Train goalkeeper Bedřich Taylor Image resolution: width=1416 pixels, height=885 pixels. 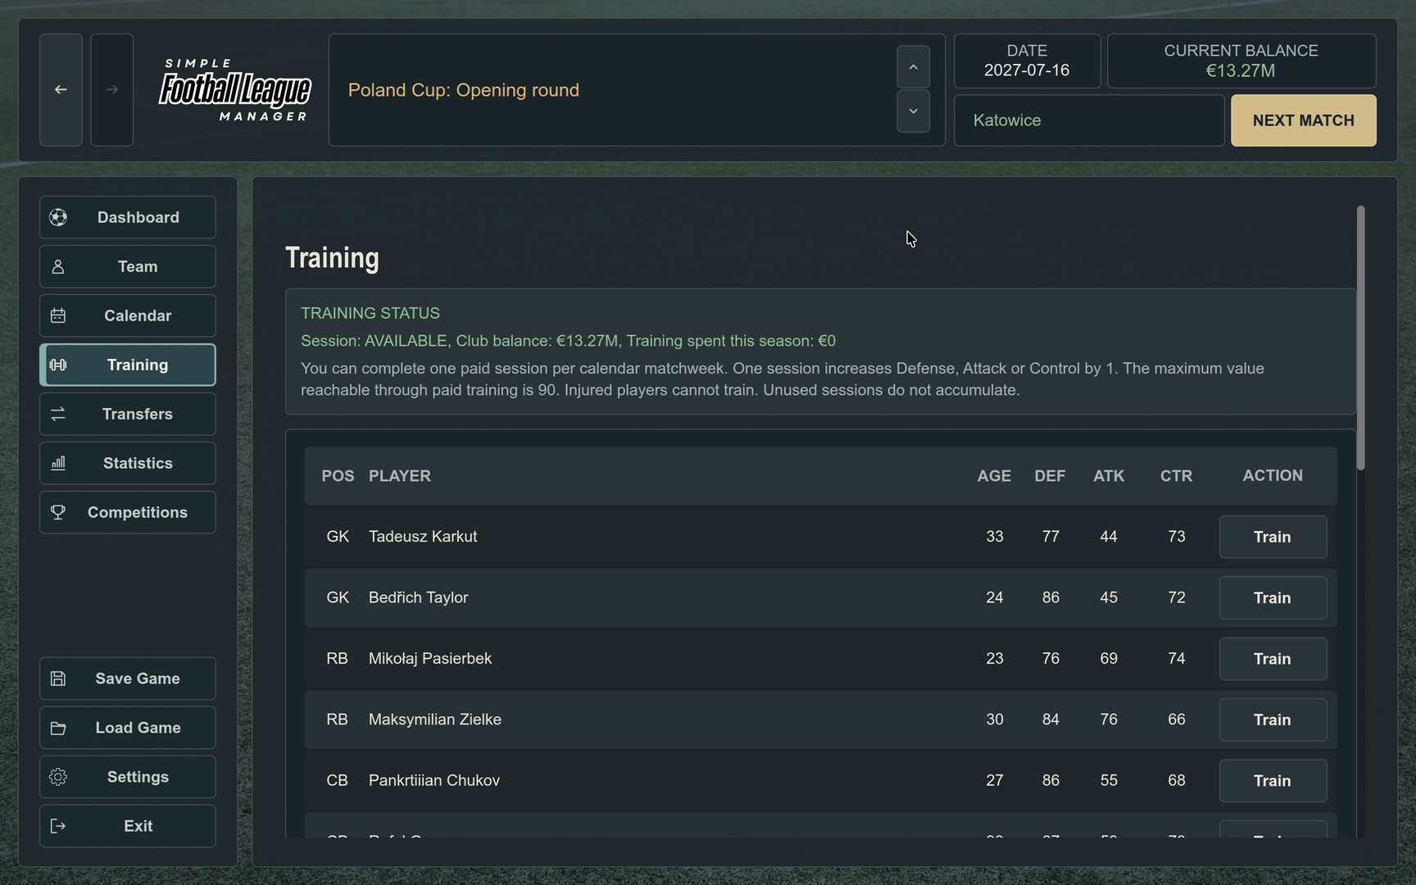coord(1273,597)
